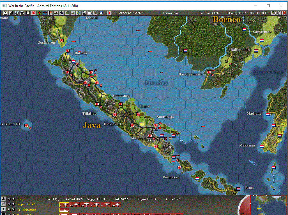The image size is (288, 215).
Task: Click the single yellow ship toolbar icon
Action: pyautogui.click(x=56, y=13)
